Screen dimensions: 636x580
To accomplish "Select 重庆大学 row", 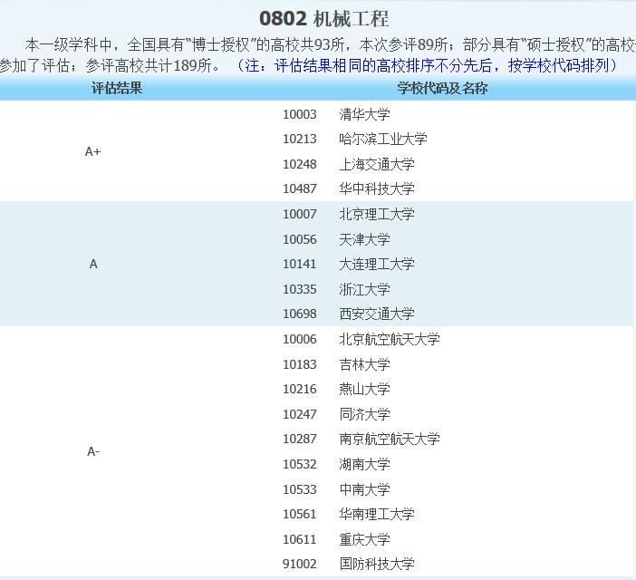I will (364, 539).
